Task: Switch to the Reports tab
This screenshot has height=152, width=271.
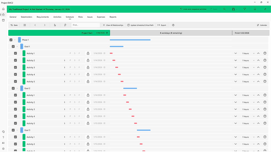Action: [x=113, y=17]
